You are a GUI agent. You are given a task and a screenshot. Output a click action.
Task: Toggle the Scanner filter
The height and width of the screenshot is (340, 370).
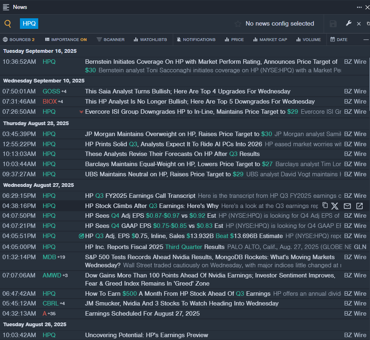(x=111, y=39)
